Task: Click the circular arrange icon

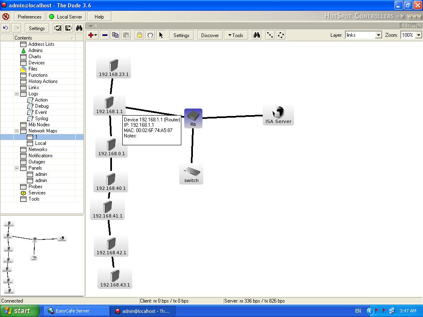Action: tap(281, 35)
